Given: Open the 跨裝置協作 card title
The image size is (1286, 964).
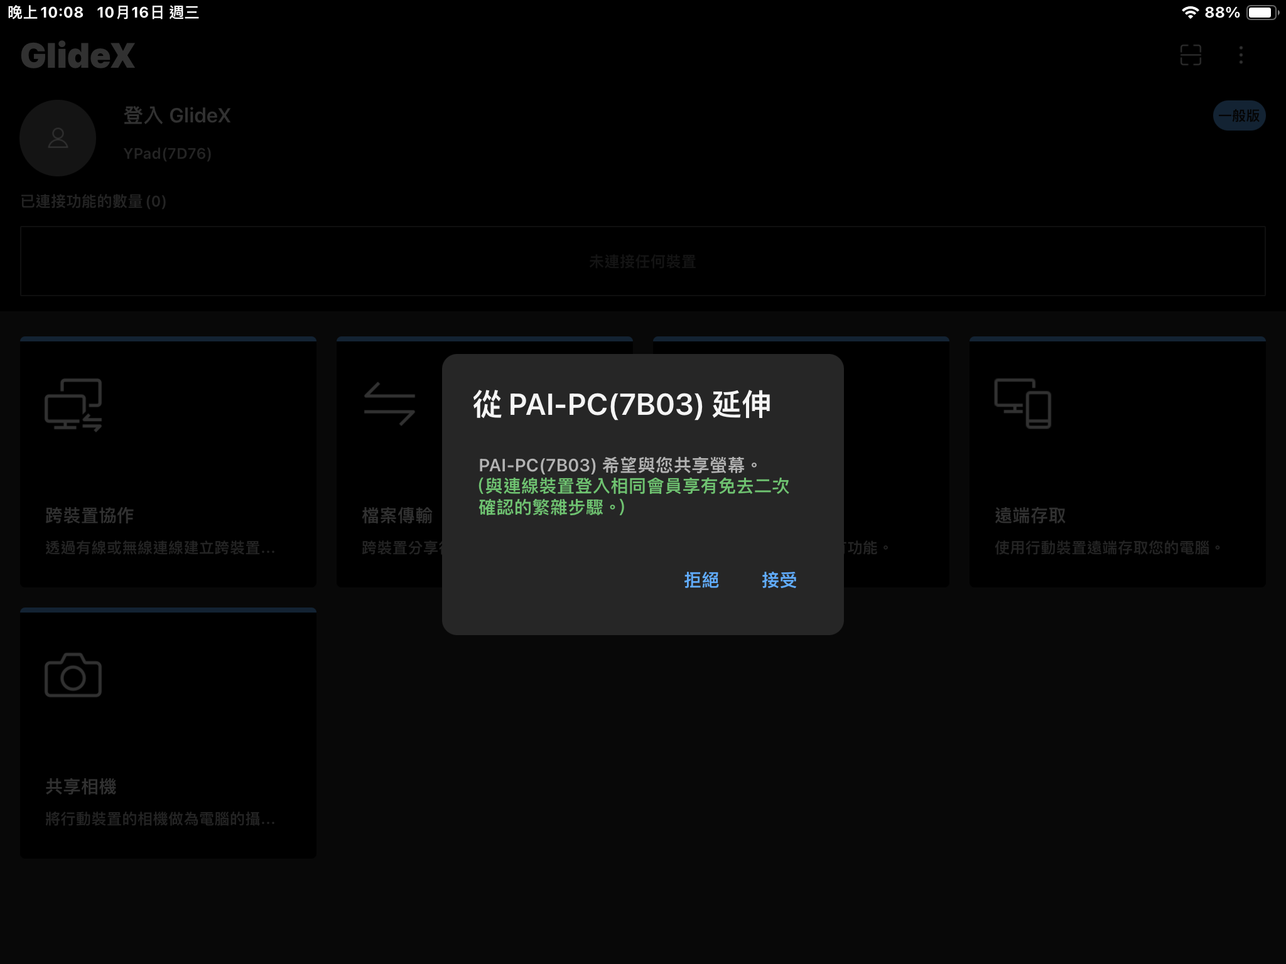Looking at the screenshot, I should pyautogui.click(x=90, y=515).
